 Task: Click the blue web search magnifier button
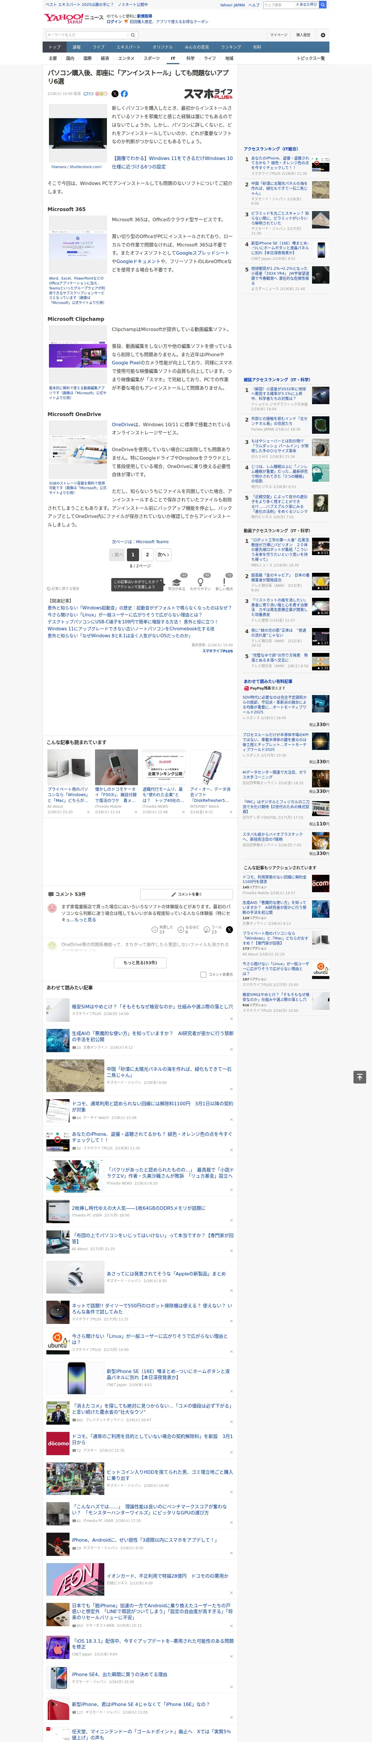click(x=323, y=5)
